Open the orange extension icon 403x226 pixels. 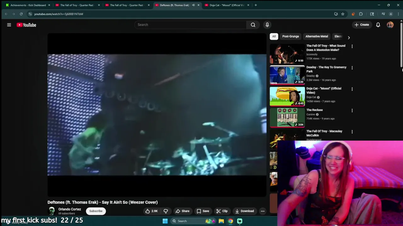pyautogui.click(x=353, y=14)
